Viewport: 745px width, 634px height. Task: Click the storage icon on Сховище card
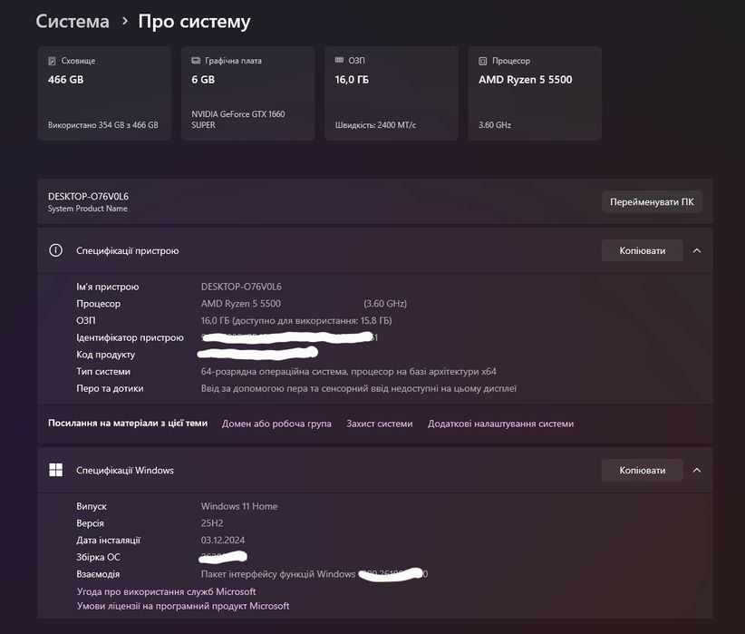[52, 61]
